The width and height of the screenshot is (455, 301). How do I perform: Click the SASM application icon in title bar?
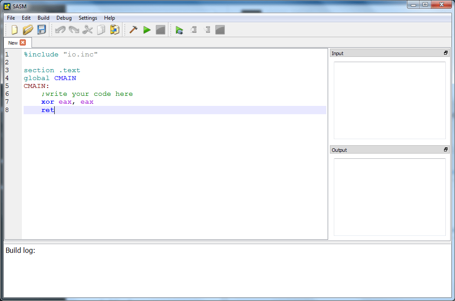click(7, 6)
